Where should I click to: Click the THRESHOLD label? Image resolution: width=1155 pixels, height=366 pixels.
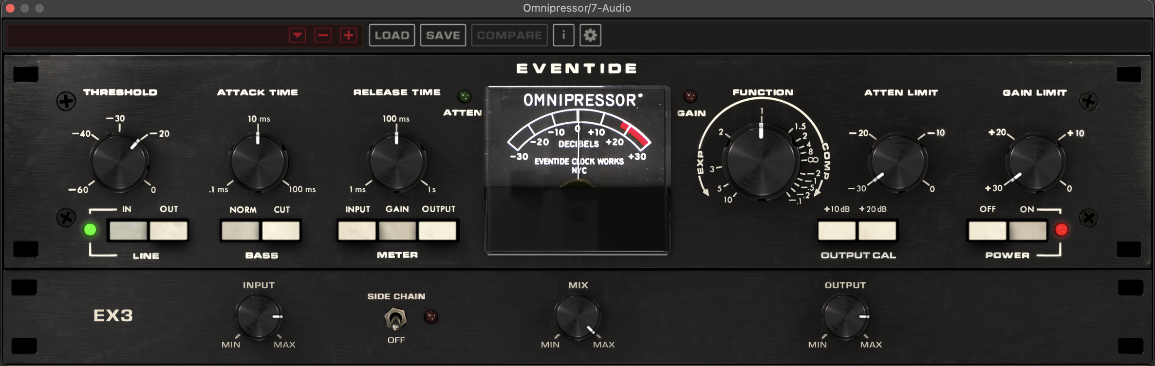coord(120,92)
